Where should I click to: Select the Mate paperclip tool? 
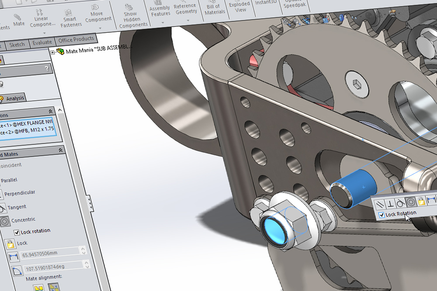coord(18,21)
